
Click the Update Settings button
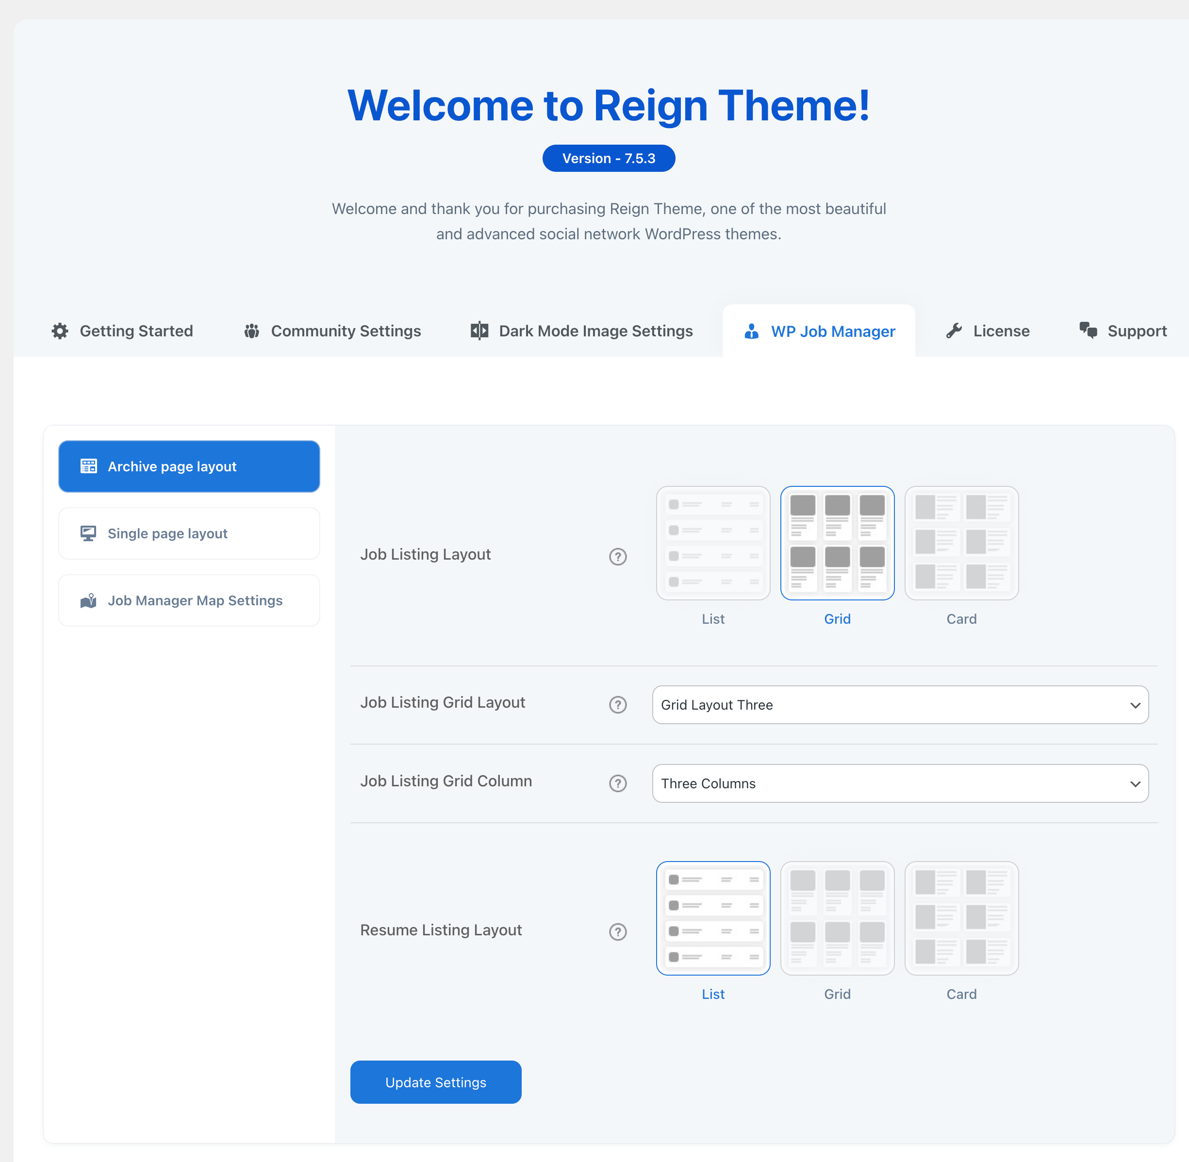click(435, 1082)
